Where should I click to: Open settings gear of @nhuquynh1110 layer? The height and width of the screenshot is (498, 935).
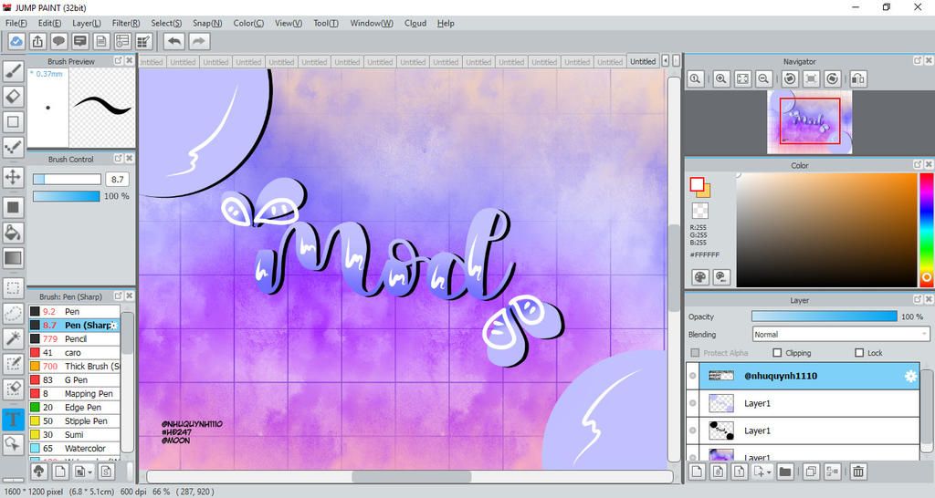[x=910, y=376]
